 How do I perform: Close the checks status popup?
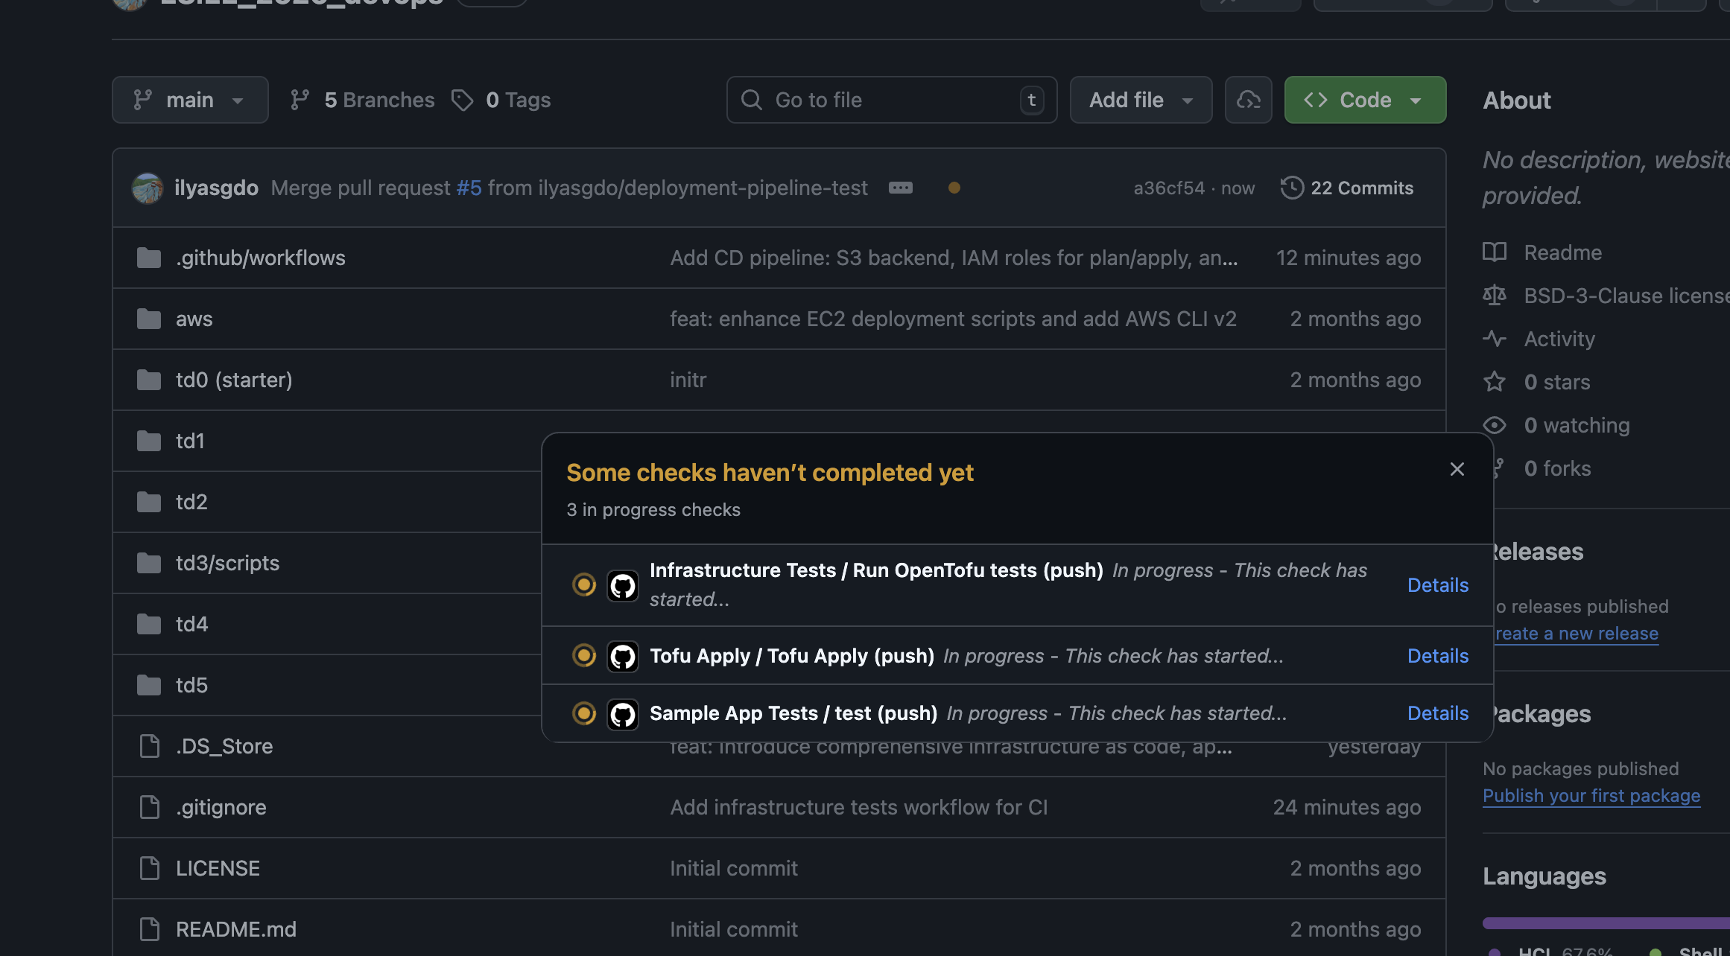(x=1457, y=469)
